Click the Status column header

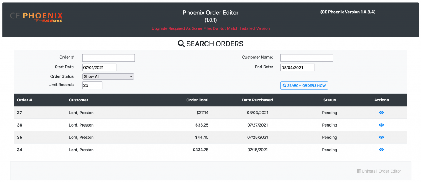[329, 100]
